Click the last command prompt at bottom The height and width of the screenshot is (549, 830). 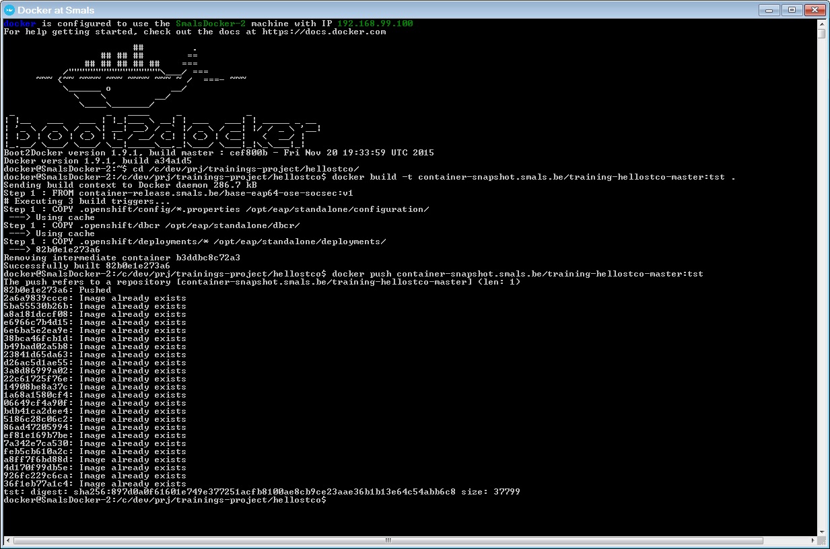[165, 500]
